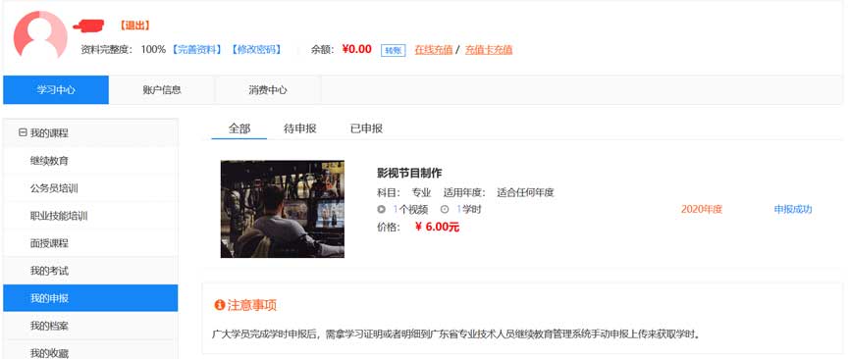Viewport: 850px width, 359px height.
Task: Click the 注意事项 heading
Action: (x=252, y=305)
